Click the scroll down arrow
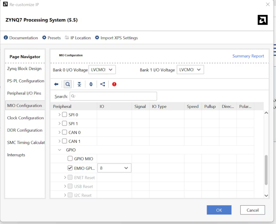 [x=266, y=195]
